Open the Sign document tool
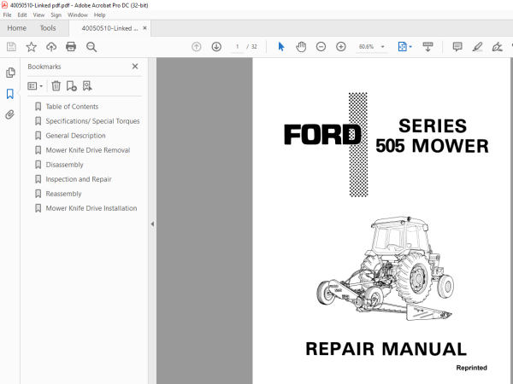The width and height of the screenshot is (513, 384). [x=497, y=47]
